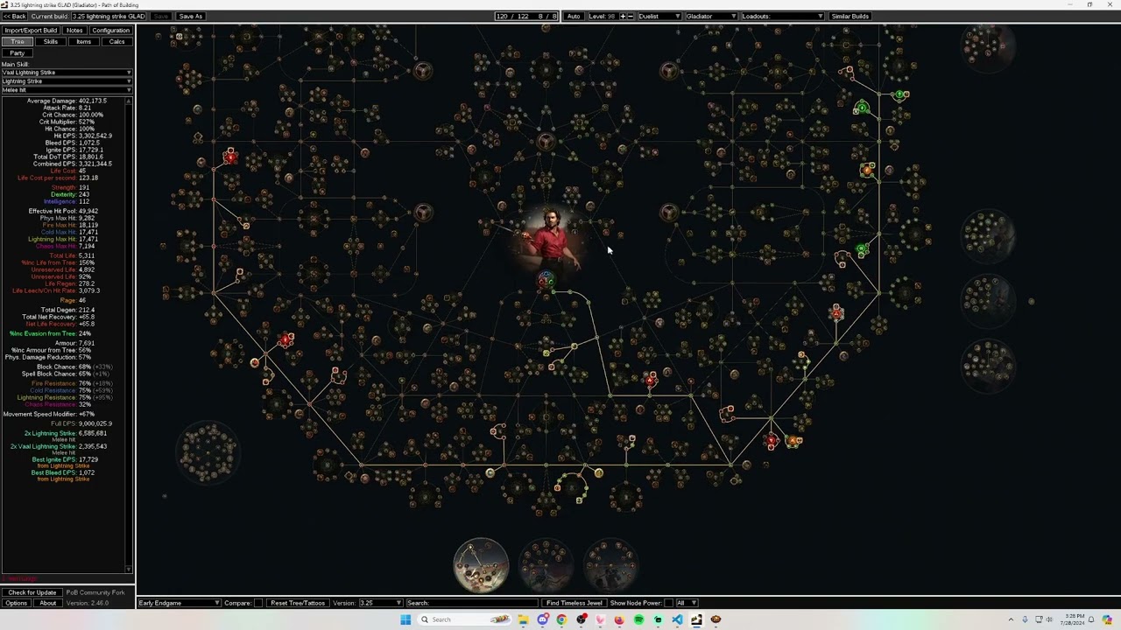Switch to the Items tab
1121x630 pixels.
pyautogui.click(x=84, y=42)
